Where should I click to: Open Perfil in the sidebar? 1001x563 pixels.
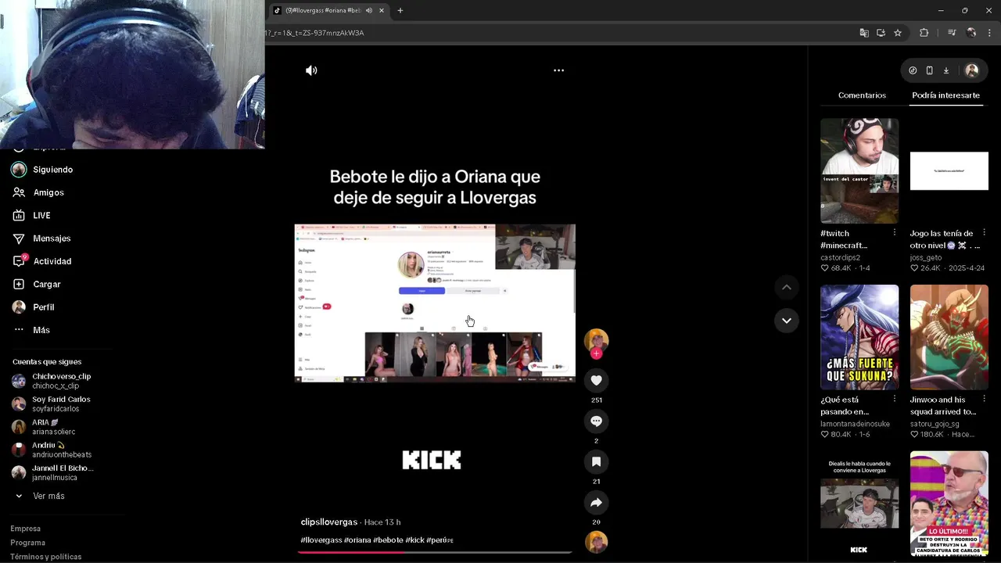coord(43,307)
